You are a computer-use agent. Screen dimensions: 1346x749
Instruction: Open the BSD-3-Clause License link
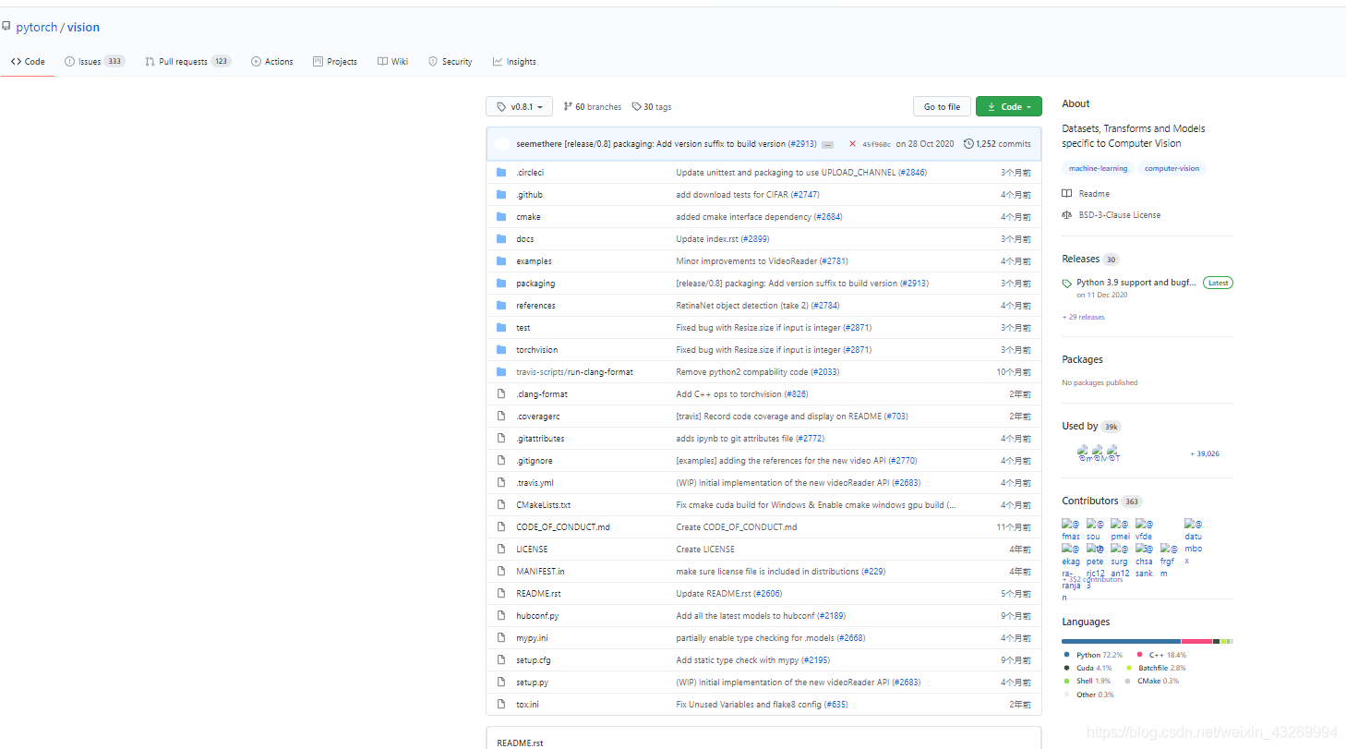coord(1112,215)
